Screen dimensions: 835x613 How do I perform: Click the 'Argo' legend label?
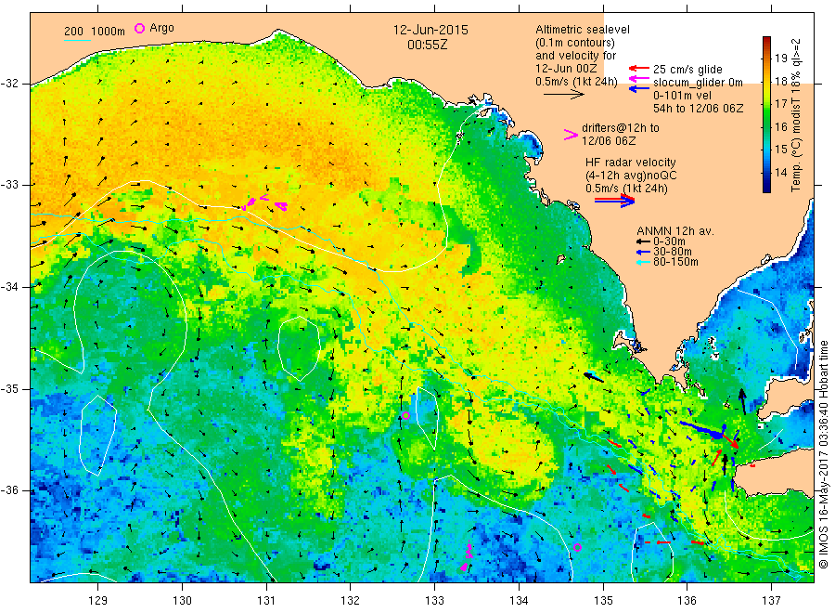(x=161, y=28)
